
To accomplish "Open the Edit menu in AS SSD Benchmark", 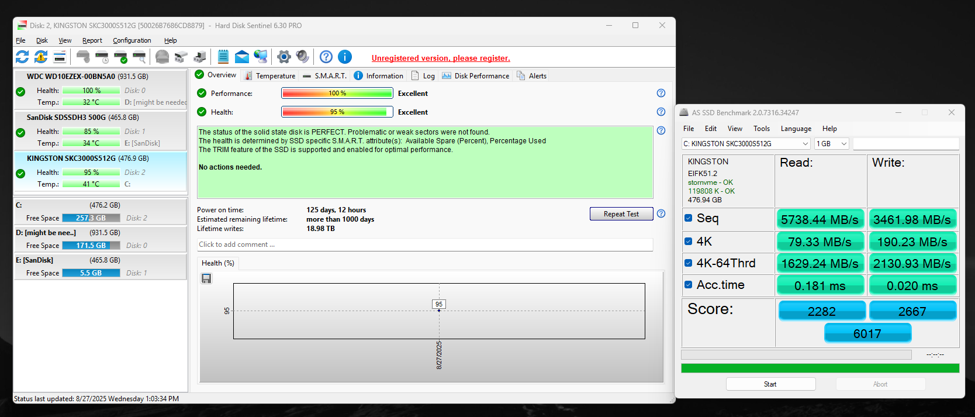I will 711,129.
